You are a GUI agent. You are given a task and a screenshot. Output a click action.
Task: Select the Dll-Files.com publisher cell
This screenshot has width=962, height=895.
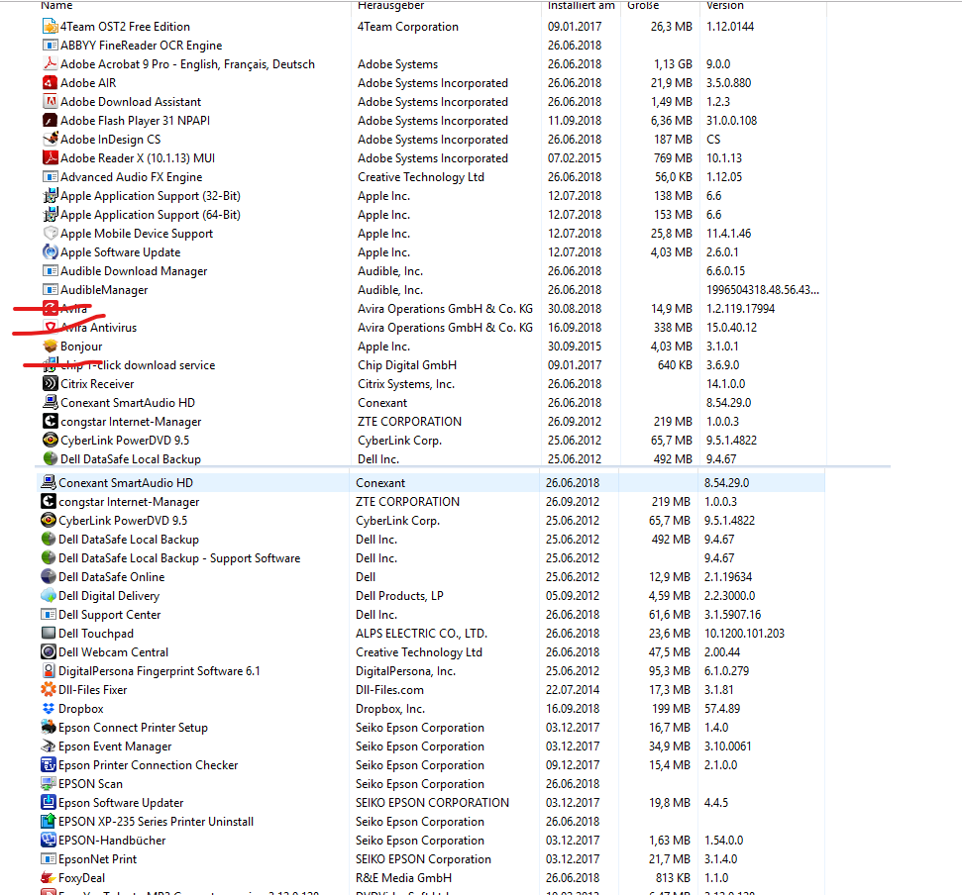389,690
